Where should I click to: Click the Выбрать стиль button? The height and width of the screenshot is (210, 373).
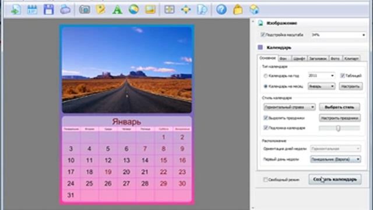pos(339,107)
